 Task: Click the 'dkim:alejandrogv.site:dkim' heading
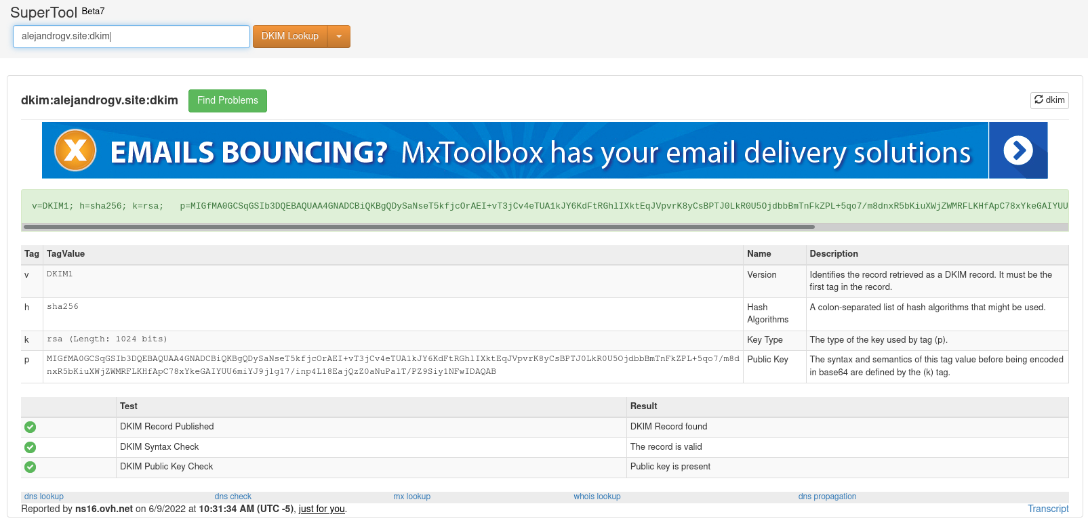point(100,100)
